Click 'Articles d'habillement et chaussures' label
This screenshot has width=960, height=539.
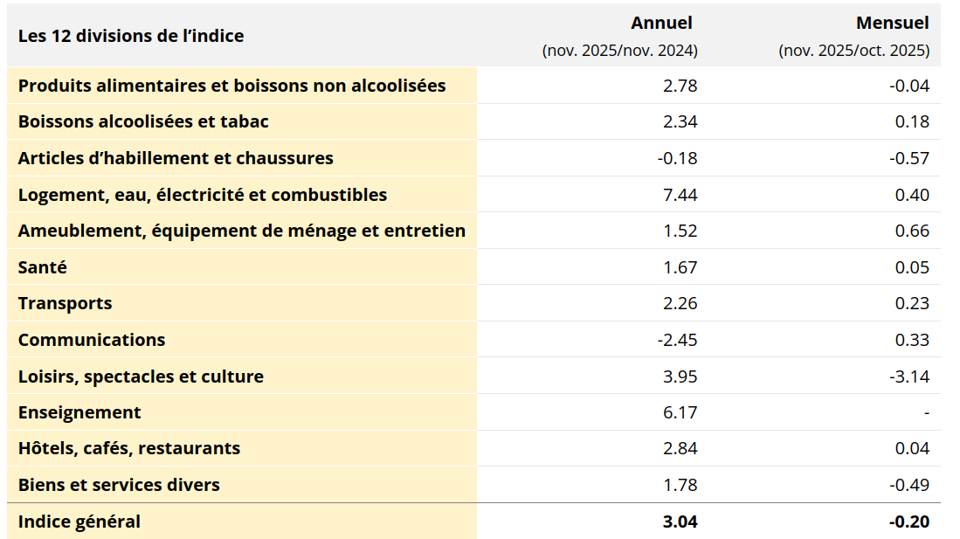click(x=176, y=158)
